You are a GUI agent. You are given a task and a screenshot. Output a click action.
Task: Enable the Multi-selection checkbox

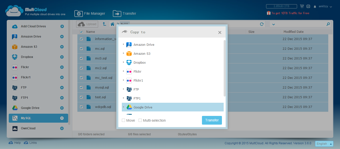[x=140, y=120]
